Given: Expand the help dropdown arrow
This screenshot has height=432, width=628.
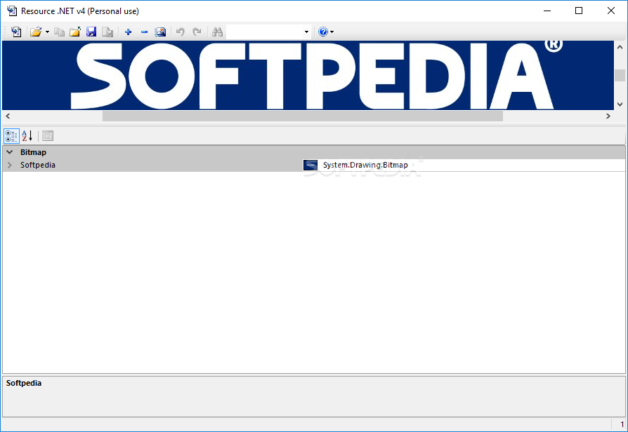Looking at the screenshot, I should point(332,32).
